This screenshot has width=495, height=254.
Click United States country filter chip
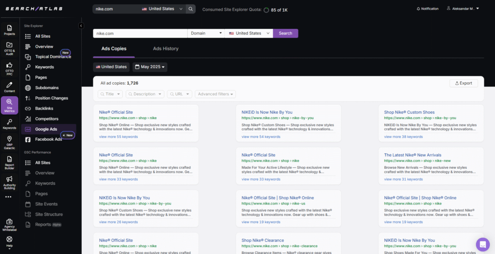click(111, 67)
